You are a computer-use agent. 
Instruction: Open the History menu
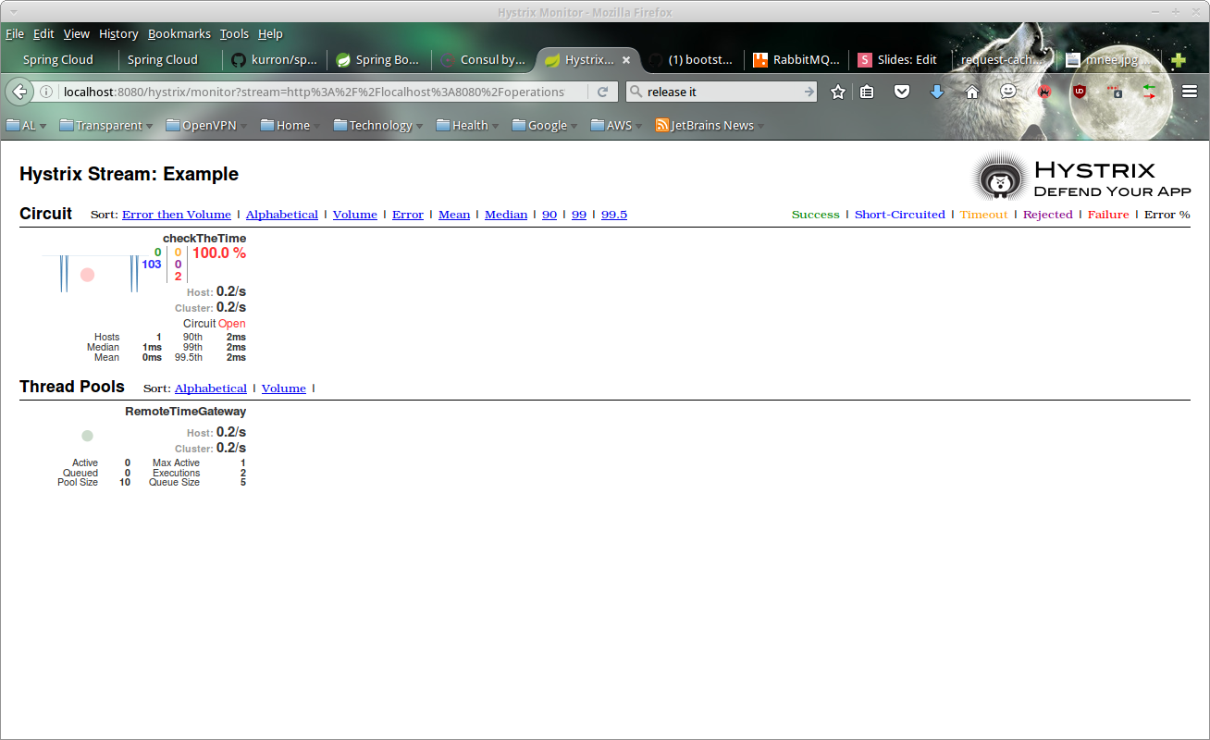tap(118, 33)
